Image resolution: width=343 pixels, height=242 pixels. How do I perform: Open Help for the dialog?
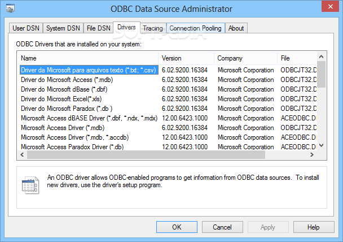314,227
